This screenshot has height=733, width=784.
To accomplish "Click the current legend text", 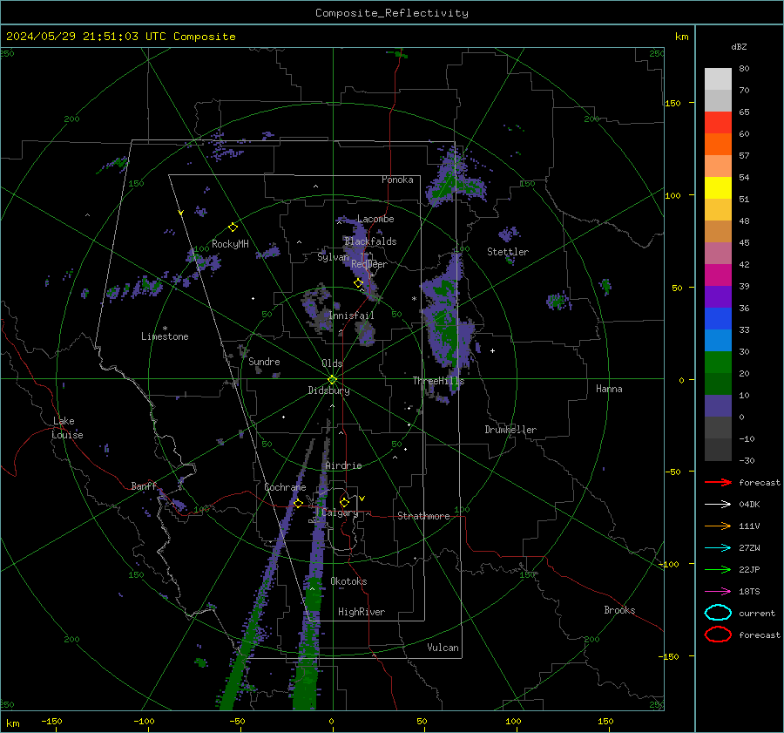I will (x=757, y=613).
